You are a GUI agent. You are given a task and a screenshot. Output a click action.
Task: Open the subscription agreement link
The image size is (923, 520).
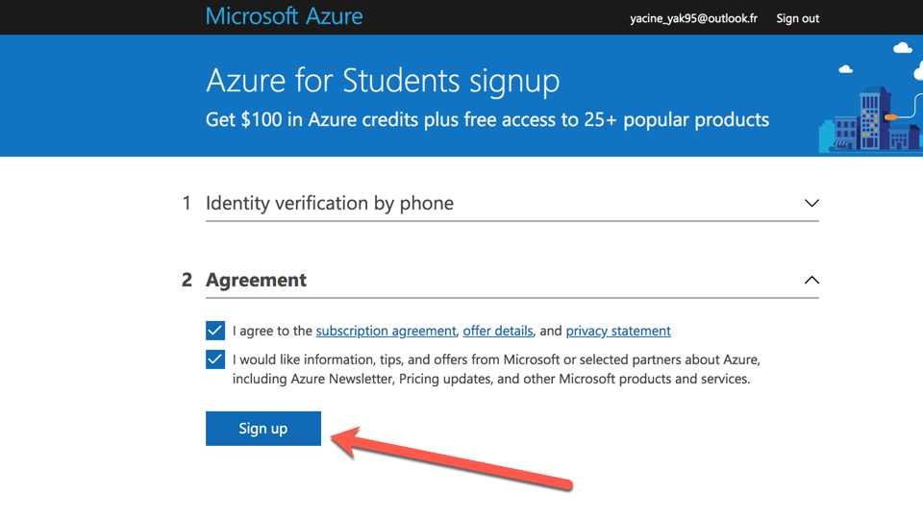(387, 331)
